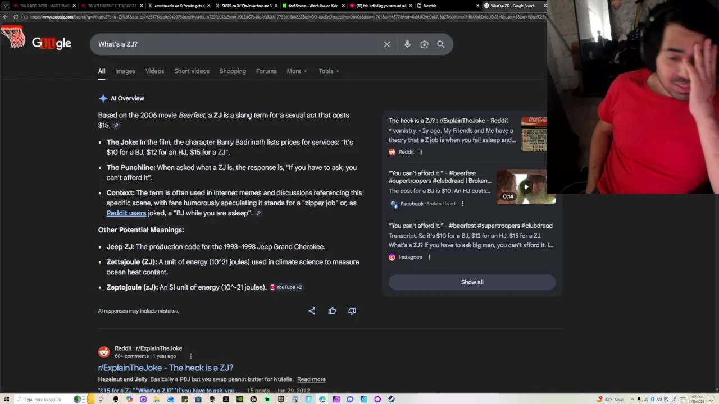Click the taskbar clock and date
This screenshot has height=404, width=719.
click(697, 399)
